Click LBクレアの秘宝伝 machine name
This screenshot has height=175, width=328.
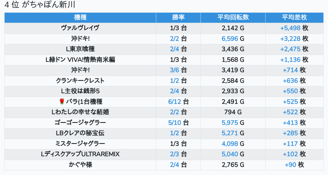[80, 133]
